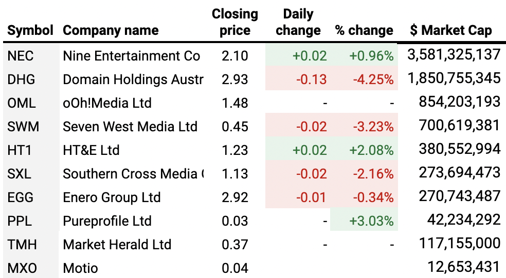Click the HT1 symbol cell

pyautogui.click(x=20, y=150)
